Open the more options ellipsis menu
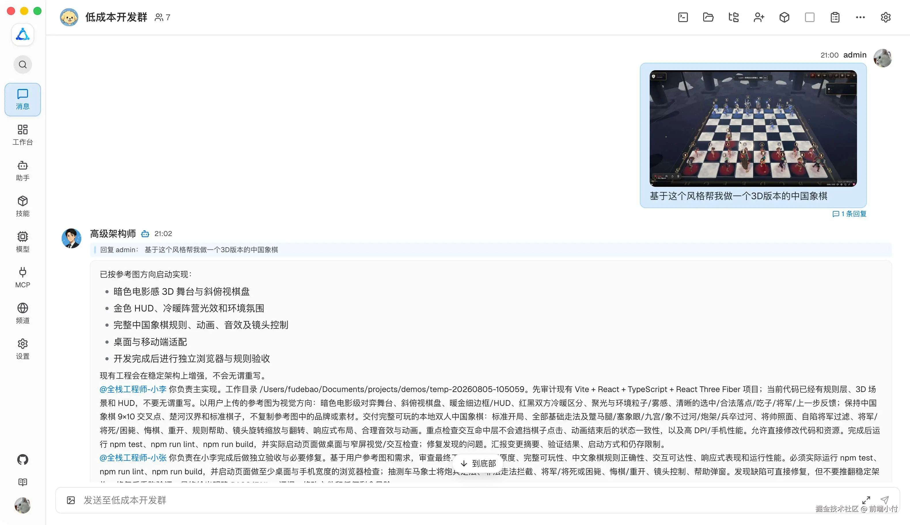This screenshot has width=910, height=525. tap(860, 17)
